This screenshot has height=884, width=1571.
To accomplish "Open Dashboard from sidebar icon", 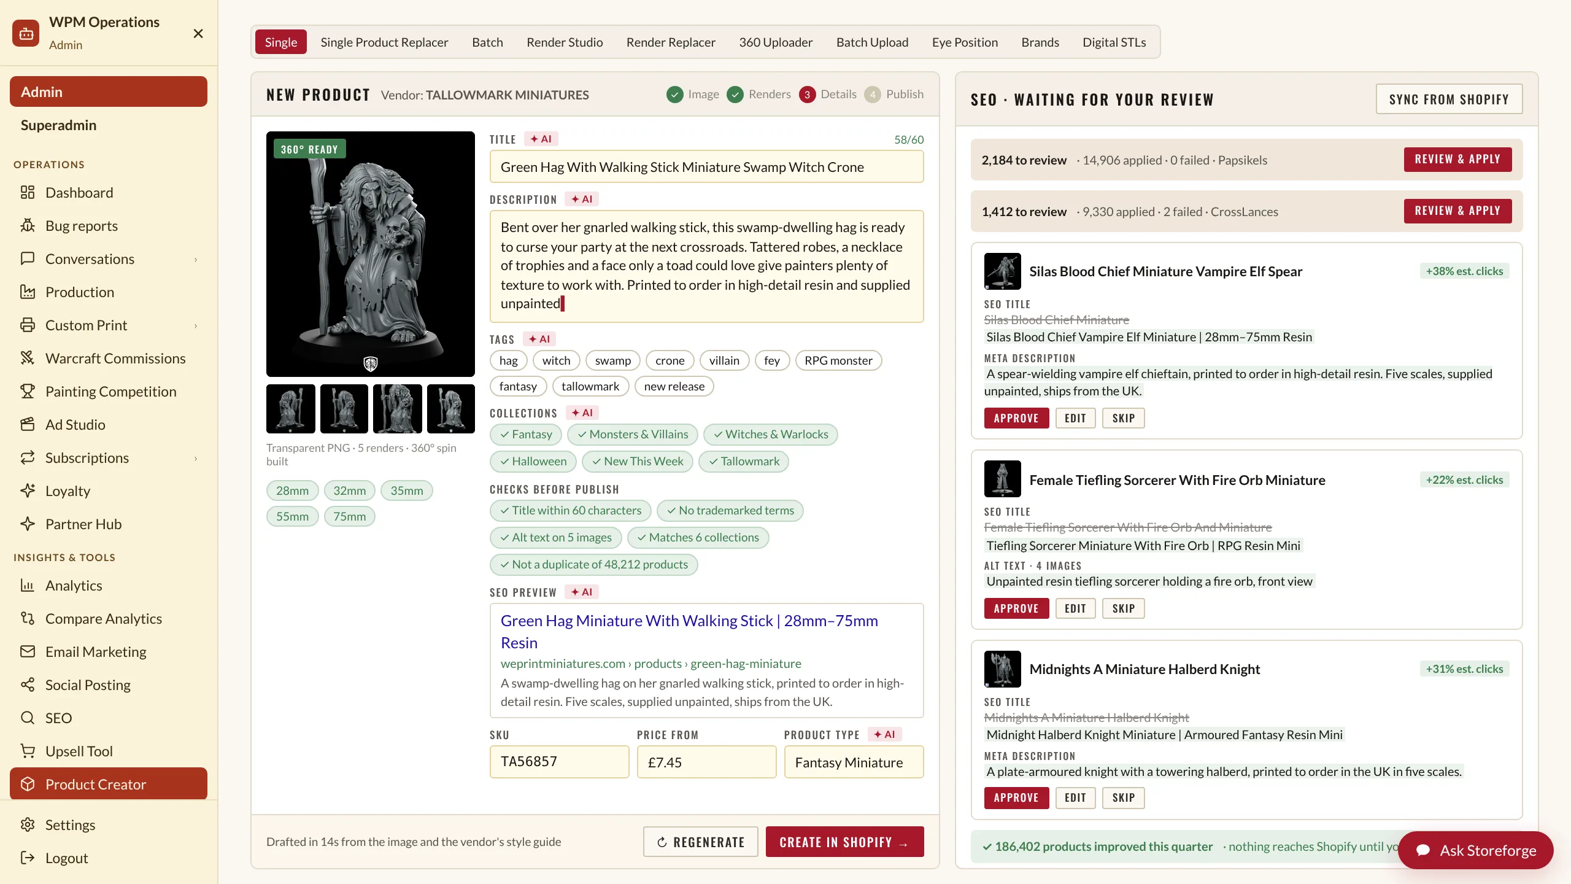I will tap(28, 193).
